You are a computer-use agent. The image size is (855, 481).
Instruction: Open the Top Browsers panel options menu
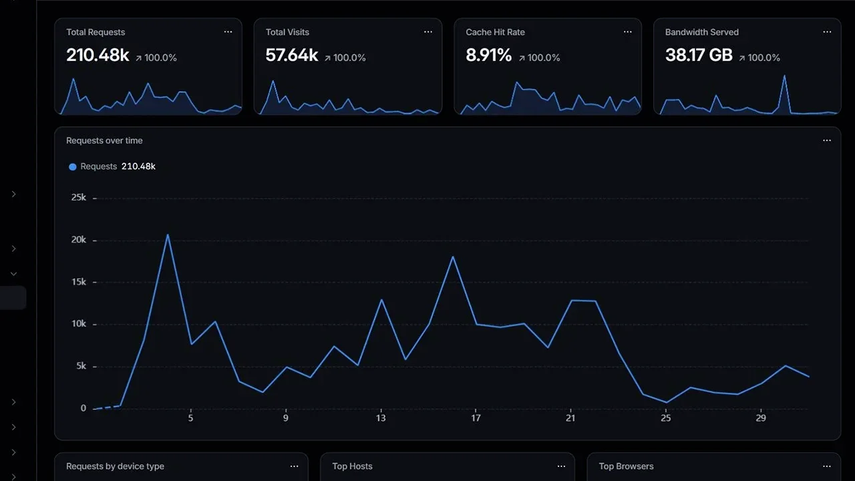click(x=827, y=466)
